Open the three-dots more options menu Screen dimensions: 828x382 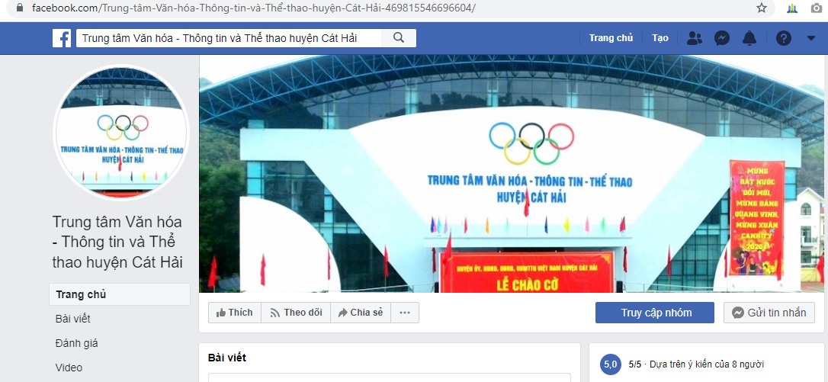[405, 313]
